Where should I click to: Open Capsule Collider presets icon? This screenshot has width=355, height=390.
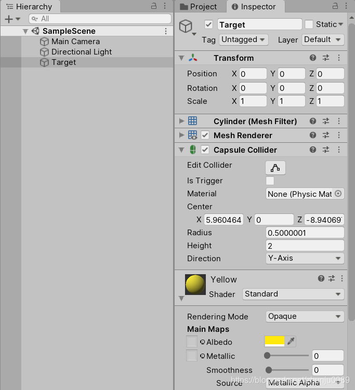[325, 150]
